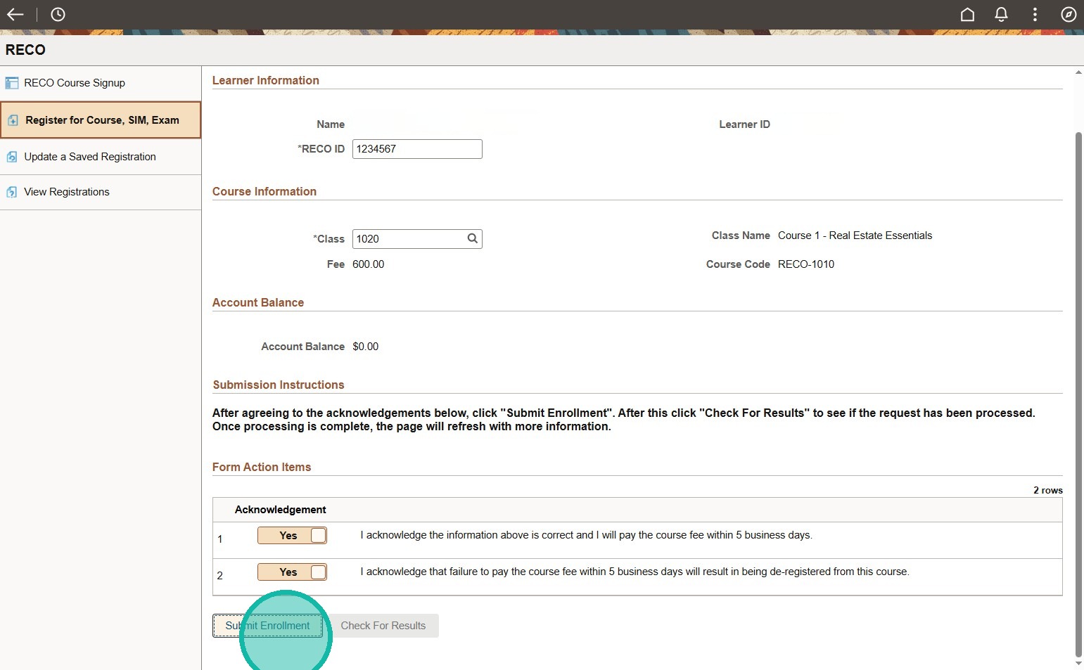Go to Home via house icon
Viewport: 1084px width, 670px height.
(967, 15)
